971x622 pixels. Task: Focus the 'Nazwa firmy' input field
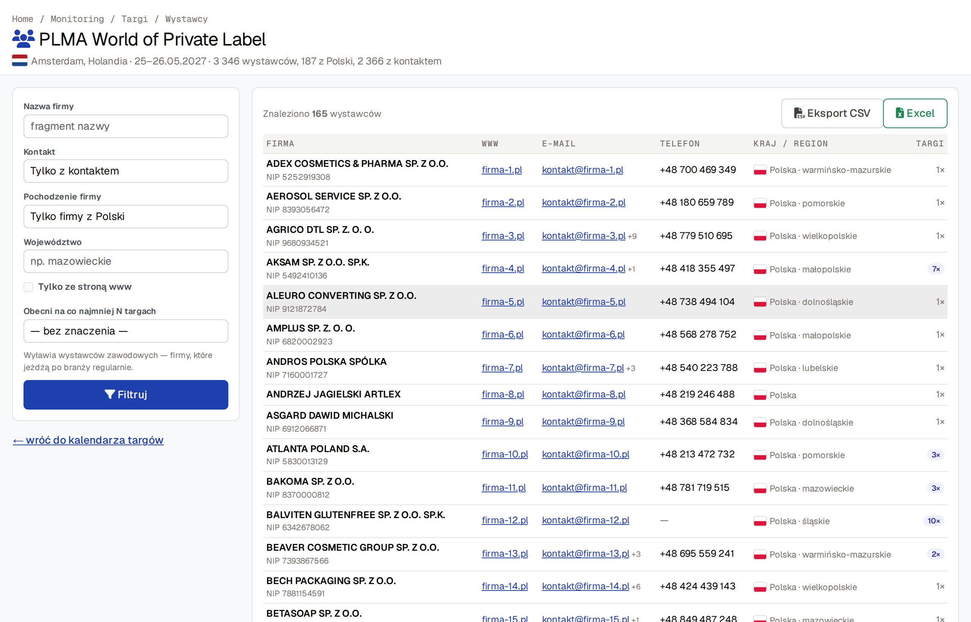pos(126,126)
